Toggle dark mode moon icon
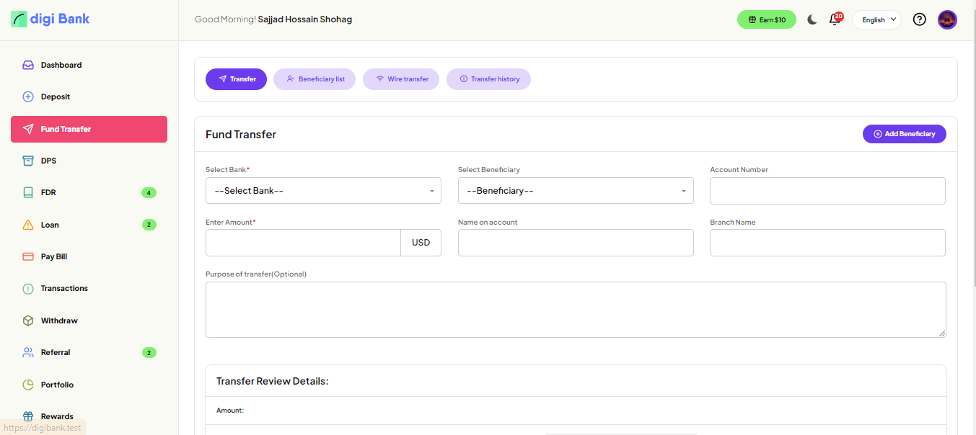 click(x=812, y=19)
